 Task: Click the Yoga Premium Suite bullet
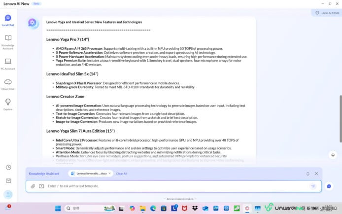click(x=149, y=63)
